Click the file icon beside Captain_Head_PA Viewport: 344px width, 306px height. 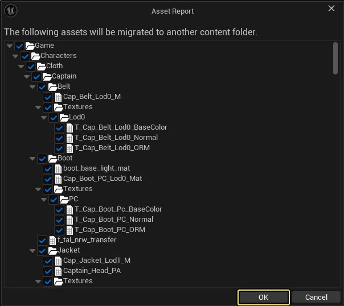pos(58,271)
